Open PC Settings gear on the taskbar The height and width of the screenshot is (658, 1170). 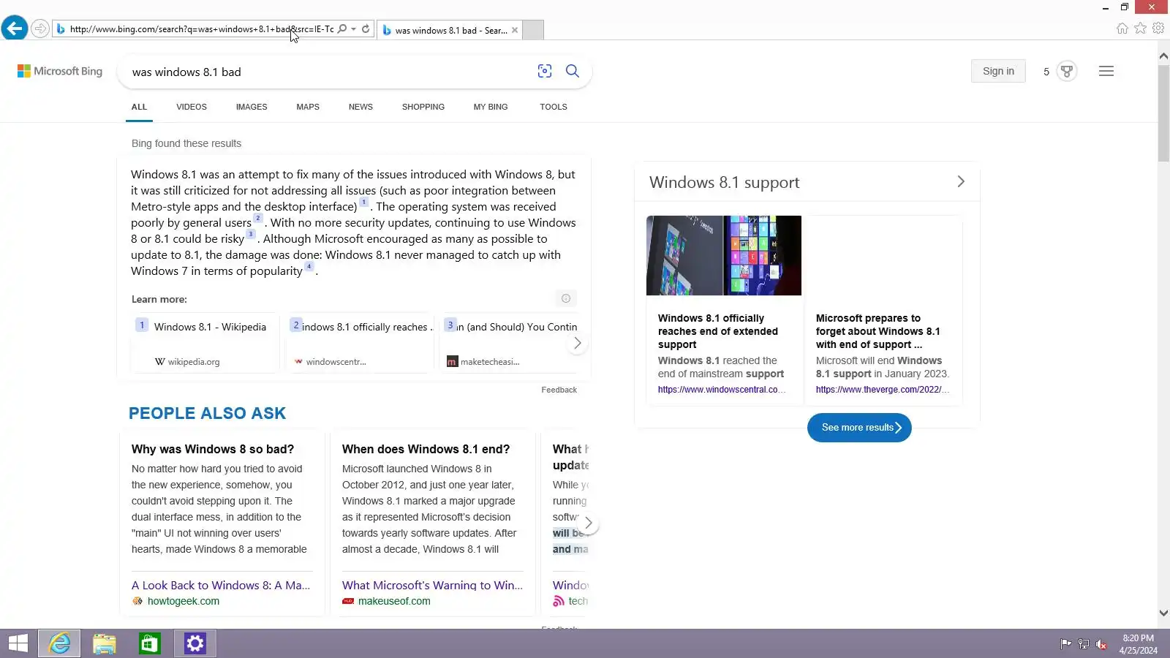click(x=195, y=643)
